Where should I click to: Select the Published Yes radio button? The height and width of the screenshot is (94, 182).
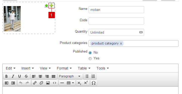tap(90, 59)
